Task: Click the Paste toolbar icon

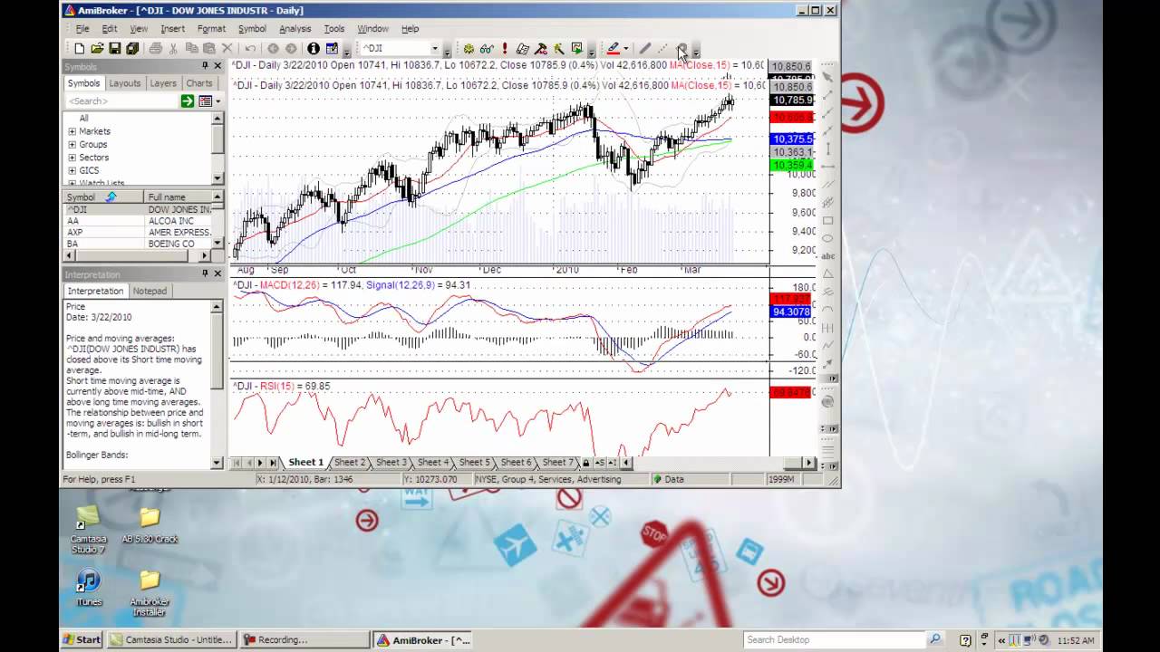Action: click(x=209, y=48)
